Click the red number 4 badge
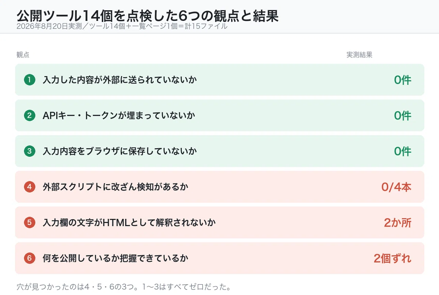This screenshot has width=439, height=295. [29, 187]
